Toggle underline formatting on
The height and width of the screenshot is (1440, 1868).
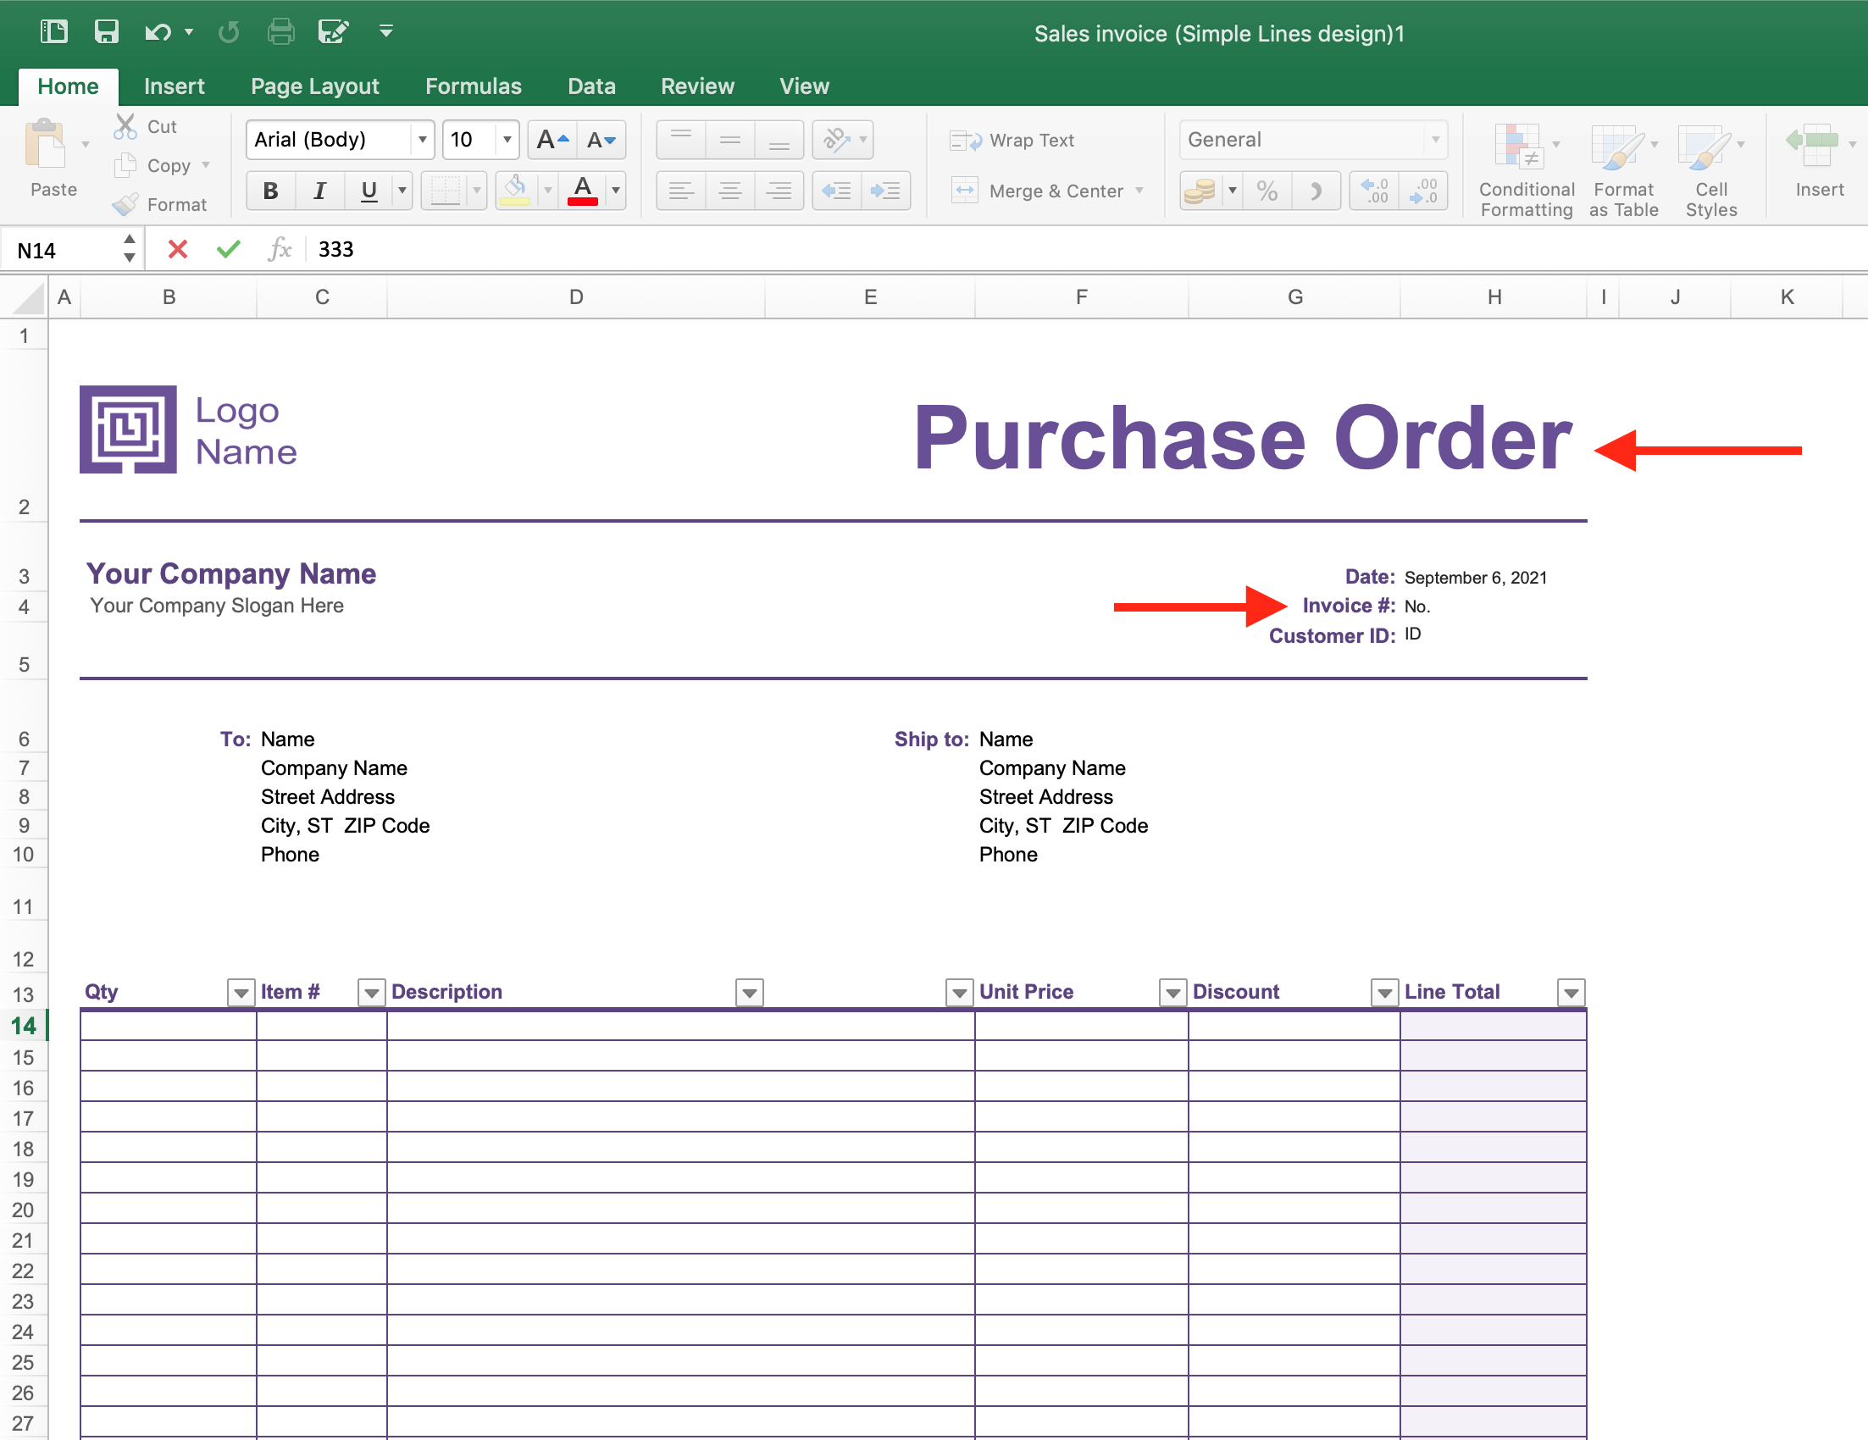tap(368, 190)
